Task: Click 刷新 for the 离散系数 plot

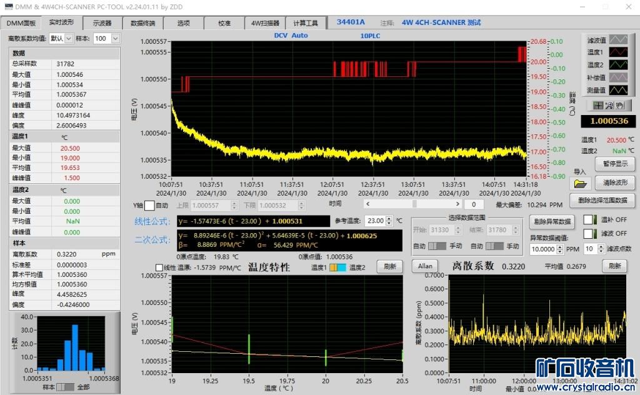Action: (x=615, y=266)
